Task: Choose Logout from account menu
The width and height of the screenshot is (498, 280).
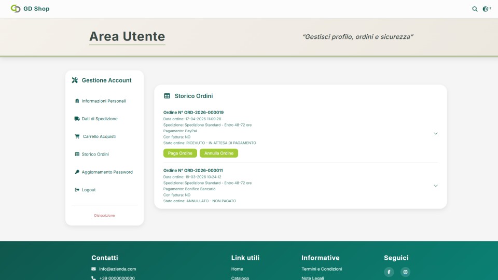Action: [89, 190]
